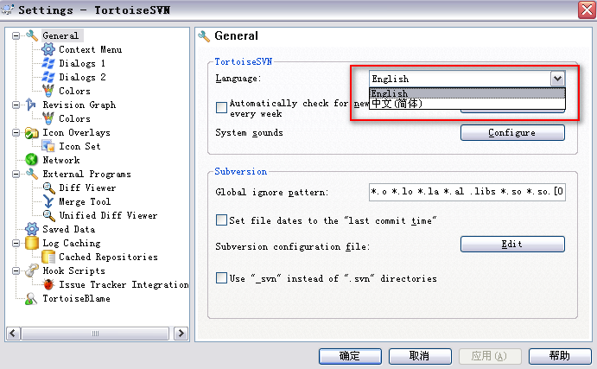Click the Colors icon under Revision Graph
Image resolution: width=597 pixels, height=369 pixels.
pyautogui.click(x=48, y=118)
